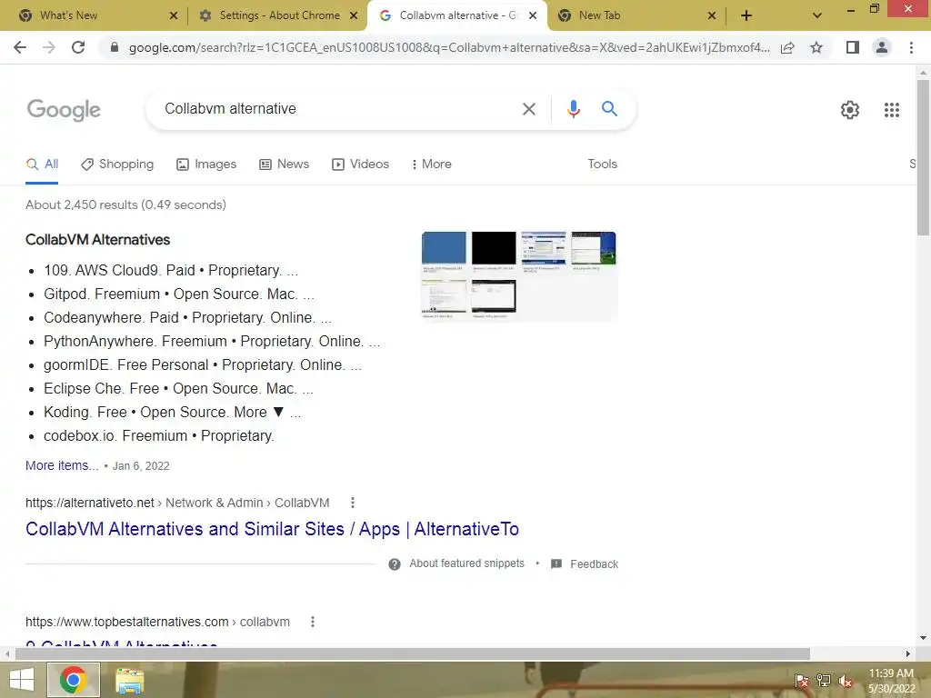Click the vertical scrollbar thumb

click(923, 156)
